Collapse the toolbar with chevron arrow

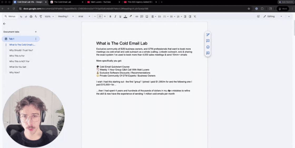click(289, 17)
